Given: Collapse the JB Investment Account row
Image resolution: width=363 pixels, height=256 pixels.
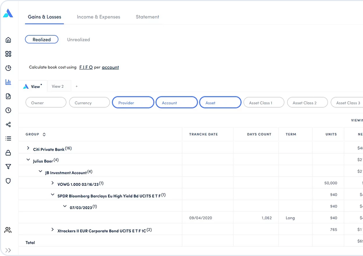Looking at the screenshot, I should click(x=40, y=171).
